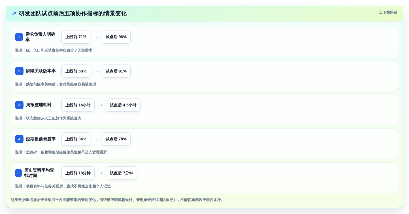Screen dimensions: 409x214
Task: Click the note 统一入口和必填责任字段减少了无主需求
Action: pos(54,50)
